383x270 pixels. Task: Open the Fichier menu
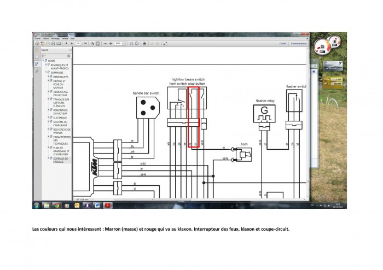tap(37, 39)
